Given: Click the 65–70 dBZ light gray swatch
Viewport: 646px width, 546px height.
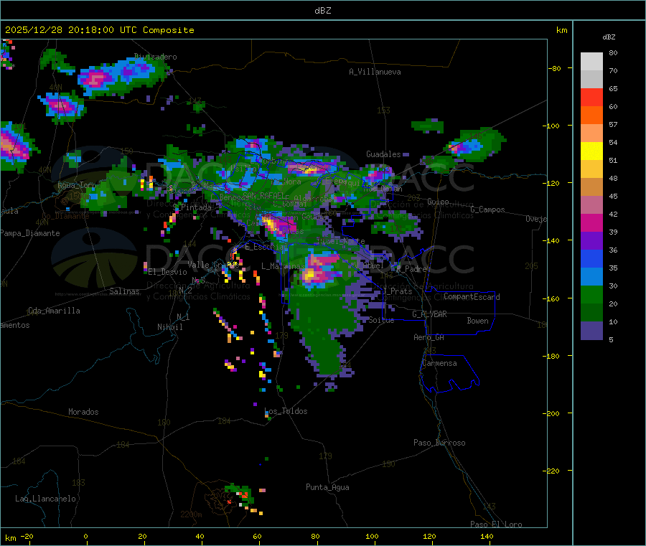Looking at the screenshot, I should (x=591, y=79).
